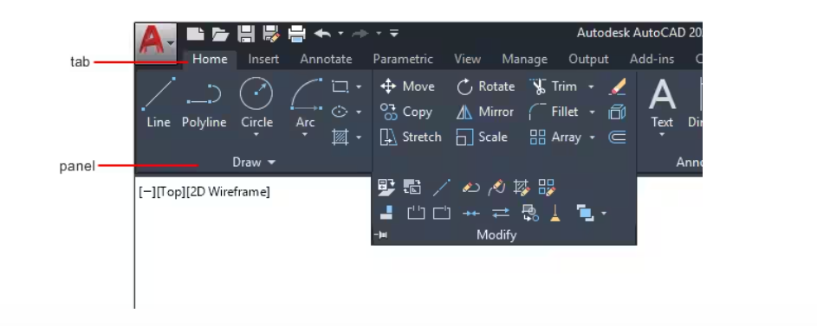817x326 pixels.
Task: Pin the expanded Modify panel open
Action: [381, 235]
